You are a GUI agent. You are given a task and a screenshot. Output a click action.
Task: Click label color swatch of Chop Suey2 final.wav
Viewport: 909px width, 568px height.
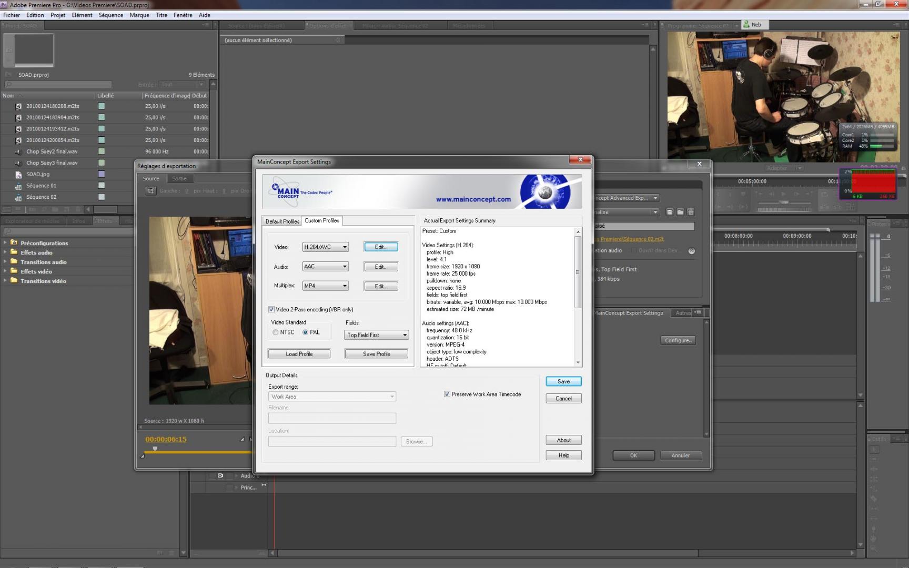[102, 151]
